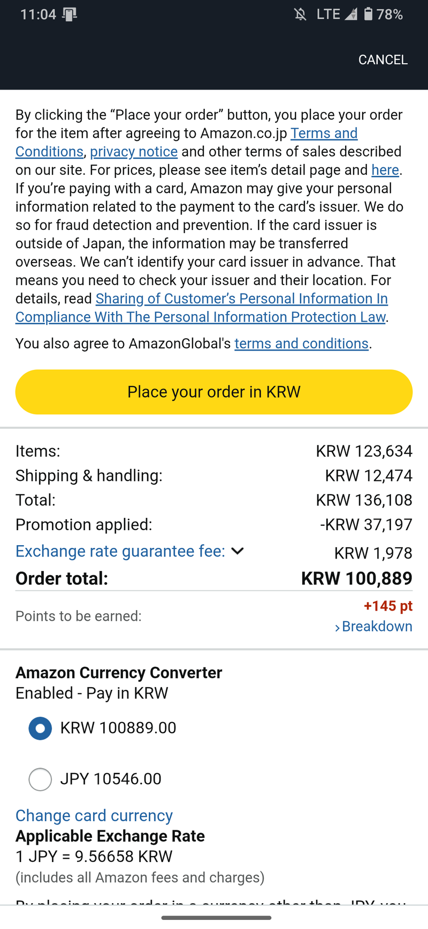Image resolution: width=428 pixels, height=929 pixels.
Task: Tap the muted notifications bell icon
Action: tap(301, 14)
